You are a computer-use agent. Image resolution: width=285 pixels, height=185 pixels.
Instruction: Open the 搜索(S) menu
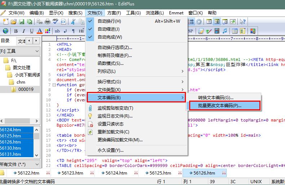point(75,13)
